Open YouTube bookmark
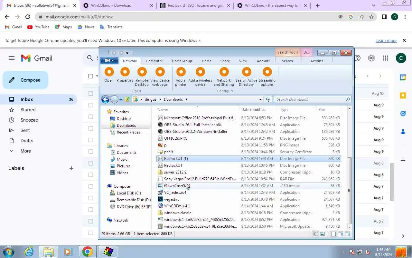This screenshot has width=412, height=258. (x=38, y=27)
